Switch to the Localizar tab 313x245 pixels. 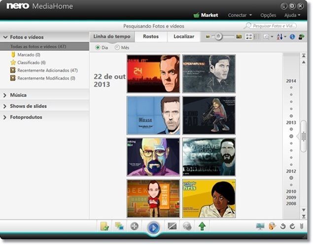coord(184,36)
